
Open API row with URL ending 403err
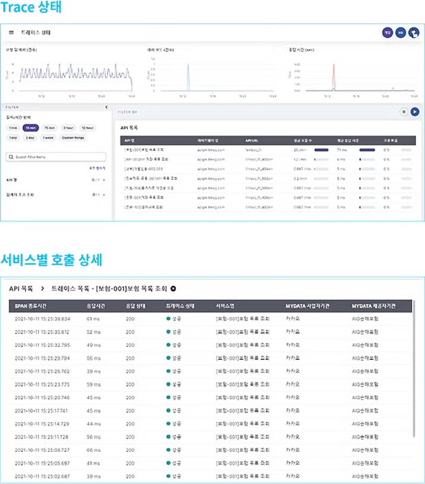pos(268,208)
